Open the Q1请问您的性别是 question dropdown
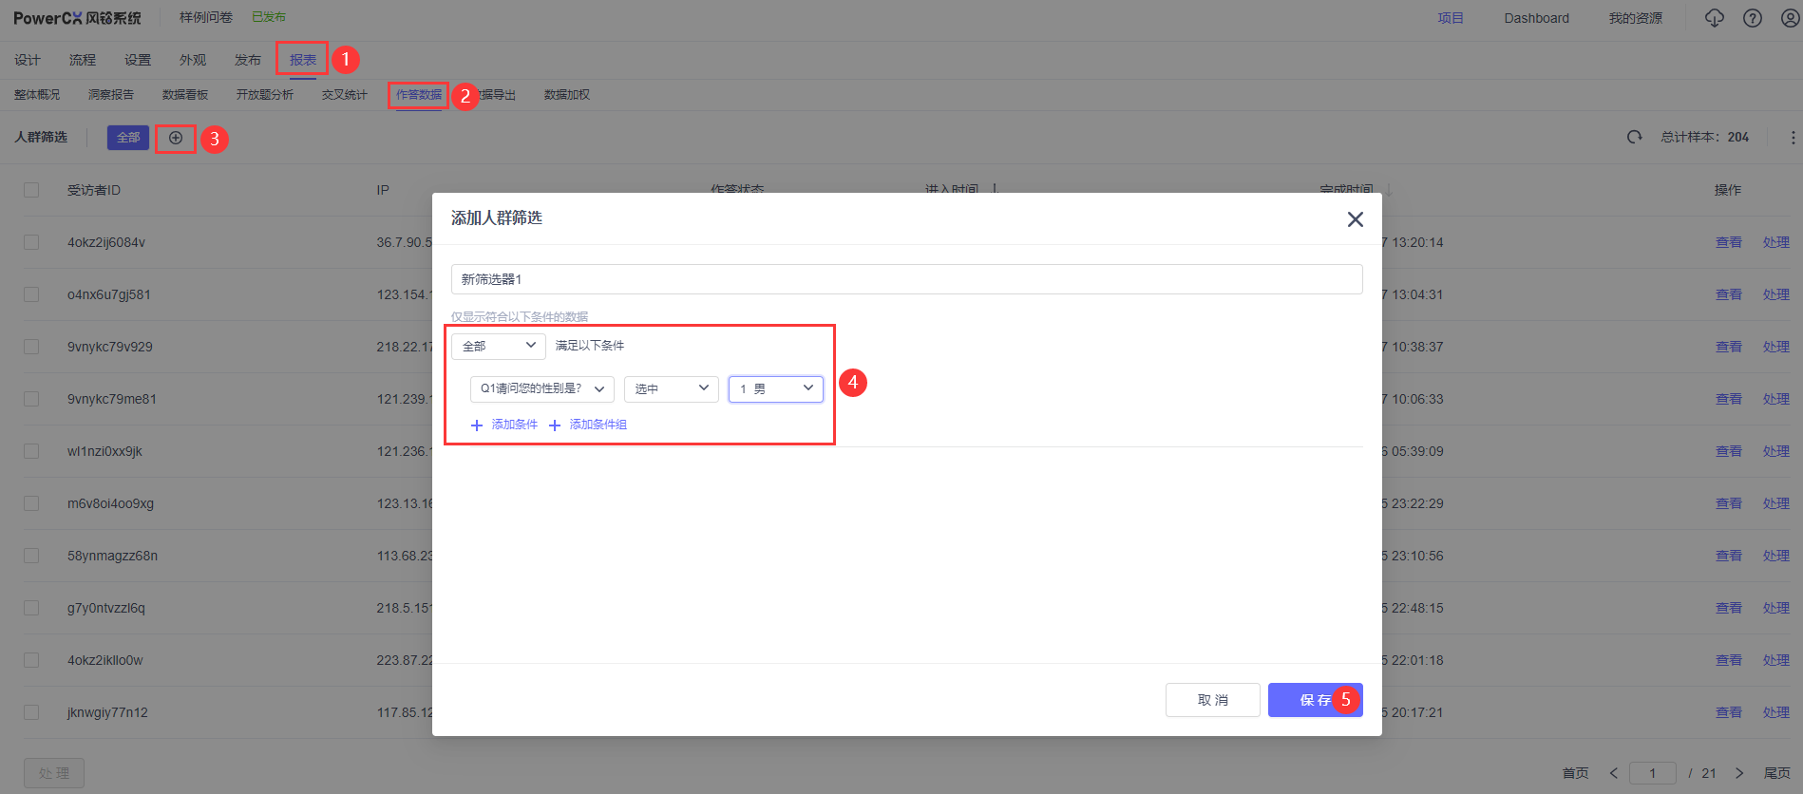 point(541,389)
